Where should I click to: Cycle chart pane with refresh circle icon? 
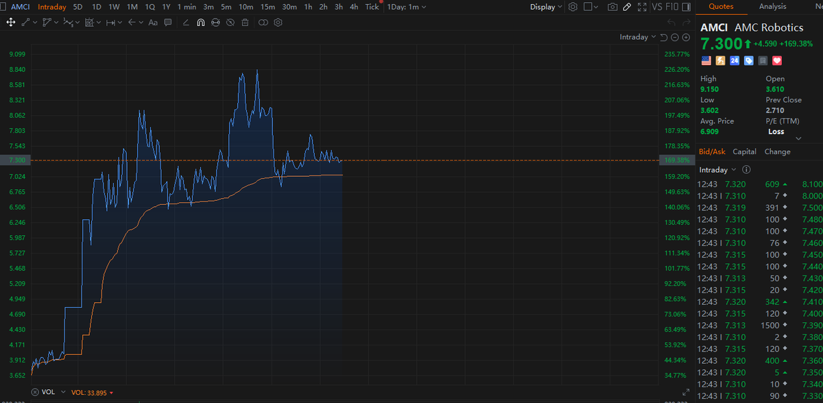click(x=664, y=37)
